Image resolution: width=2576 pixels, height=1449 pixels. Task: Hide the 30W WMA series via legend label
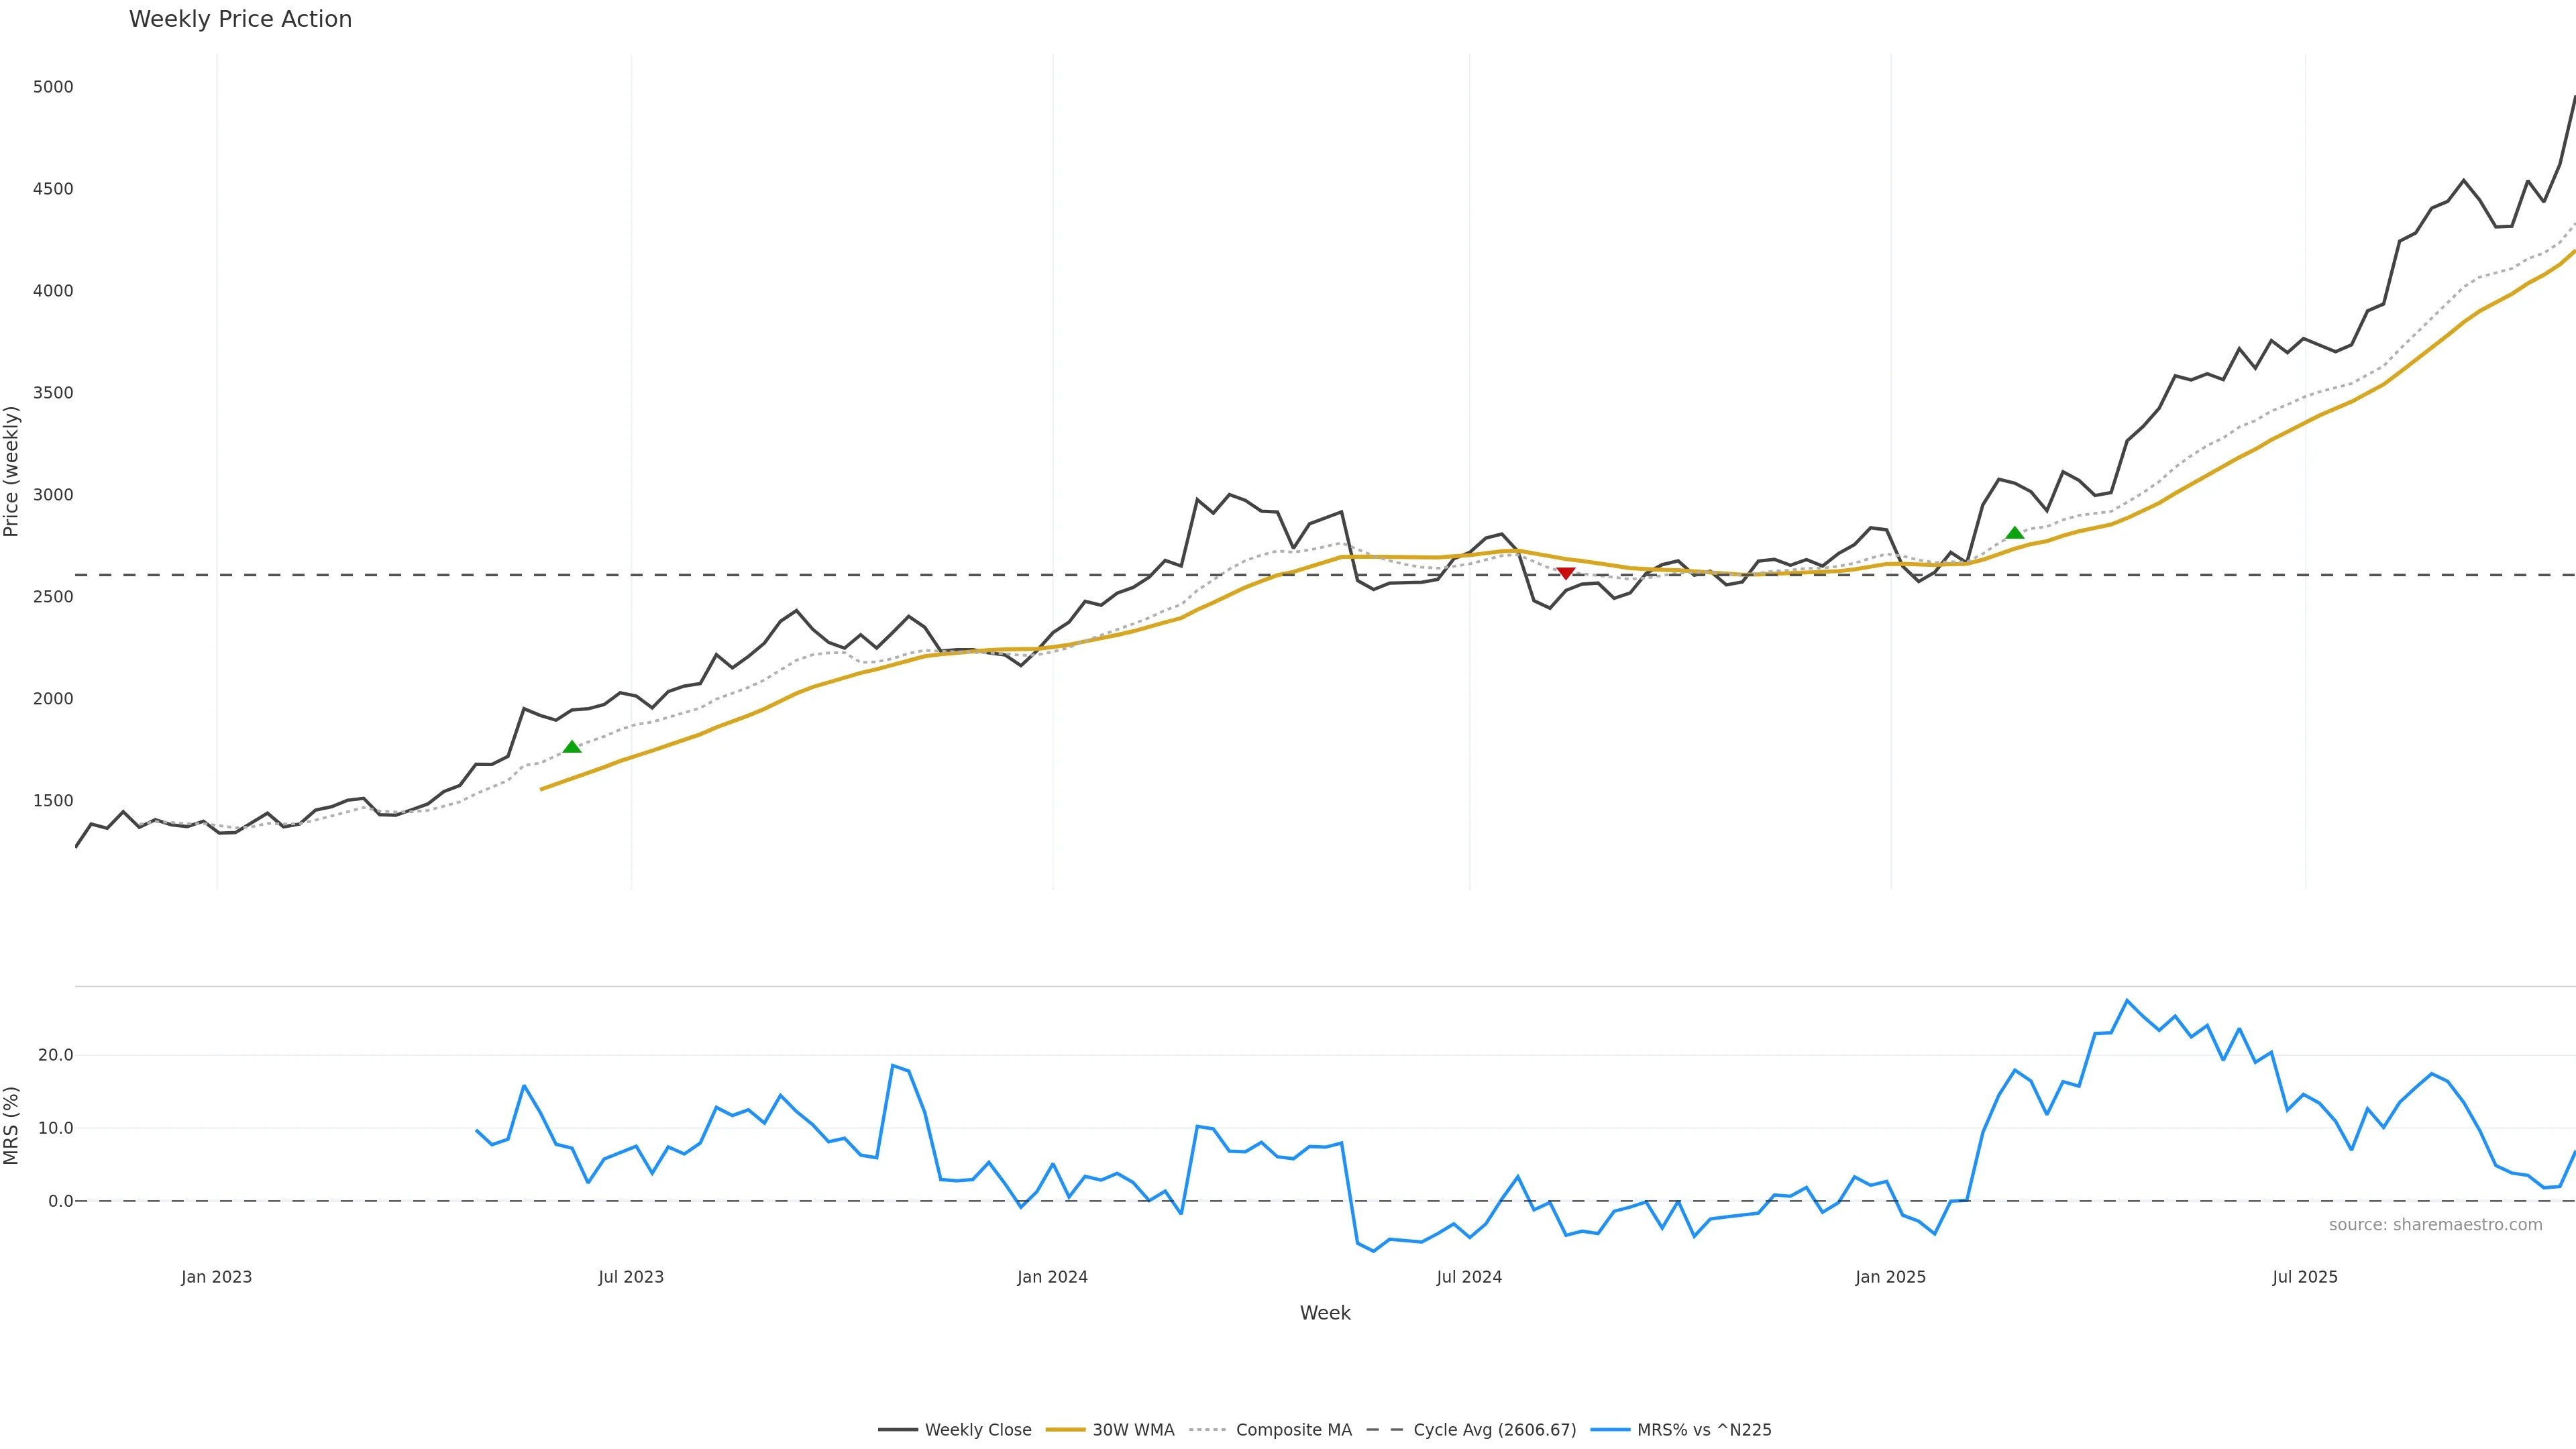pos(1133,1430)
